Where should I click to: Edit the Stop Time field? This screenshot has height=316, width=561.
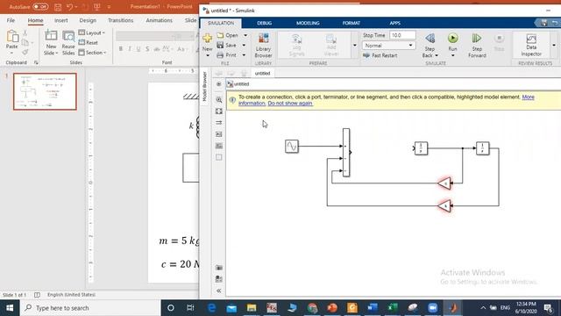[402, 35]
